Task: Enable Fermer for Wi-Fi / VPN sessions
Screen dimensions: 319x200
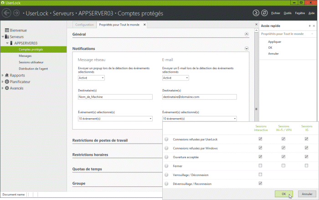Action: click(x=283, y=166)
